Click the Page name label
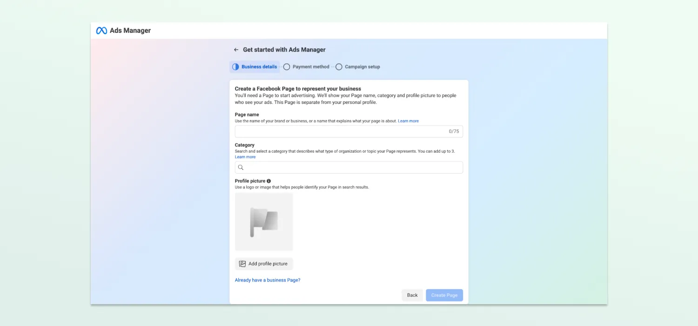The width and height of the screenshot is (698, 326). click(x=247, y=115)
